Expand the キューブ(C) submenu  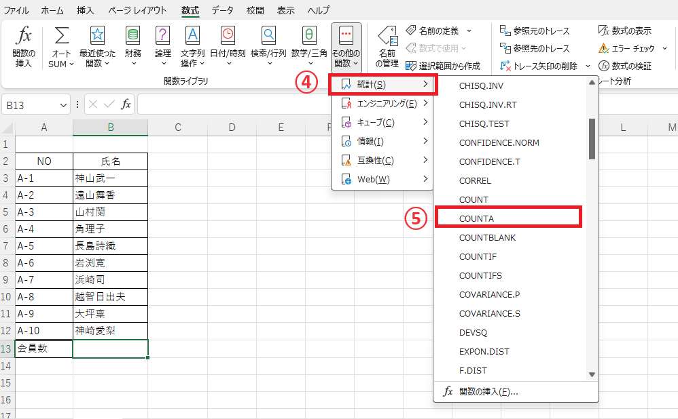pos(382,123)
